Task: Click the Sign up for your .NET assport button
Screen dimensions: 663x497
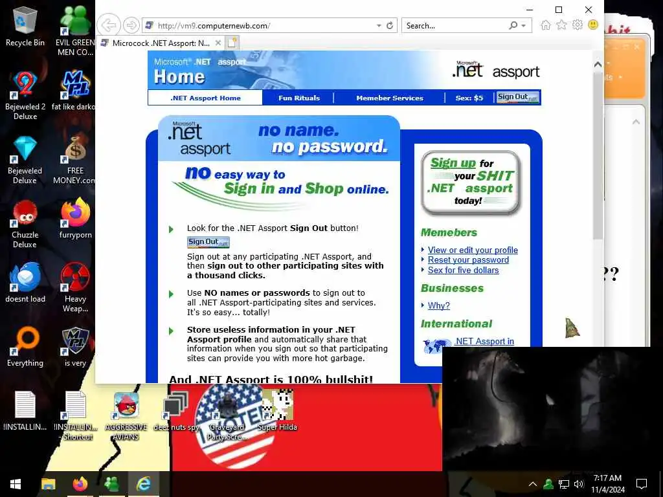Action: [x=471, y=182]
